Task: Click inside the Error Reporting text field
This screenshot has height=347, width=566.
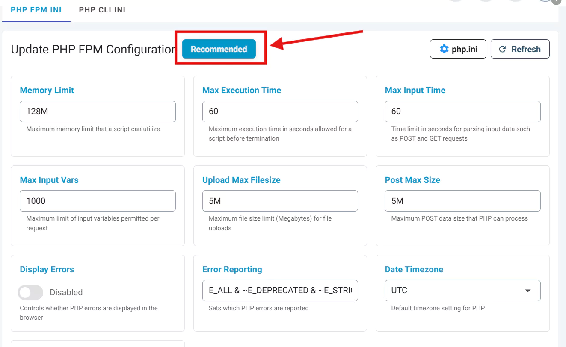Action: click(x=280, y=291)
